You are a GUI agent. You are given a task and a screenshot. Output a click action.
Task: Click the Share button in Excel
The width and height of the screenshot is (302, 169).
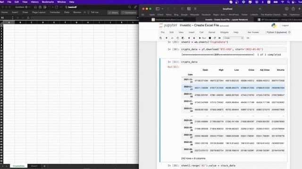(113, 13)
